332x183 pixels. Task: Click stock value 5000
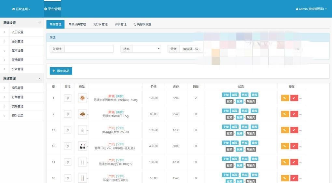pyautogui.click(x=176, y=146)
